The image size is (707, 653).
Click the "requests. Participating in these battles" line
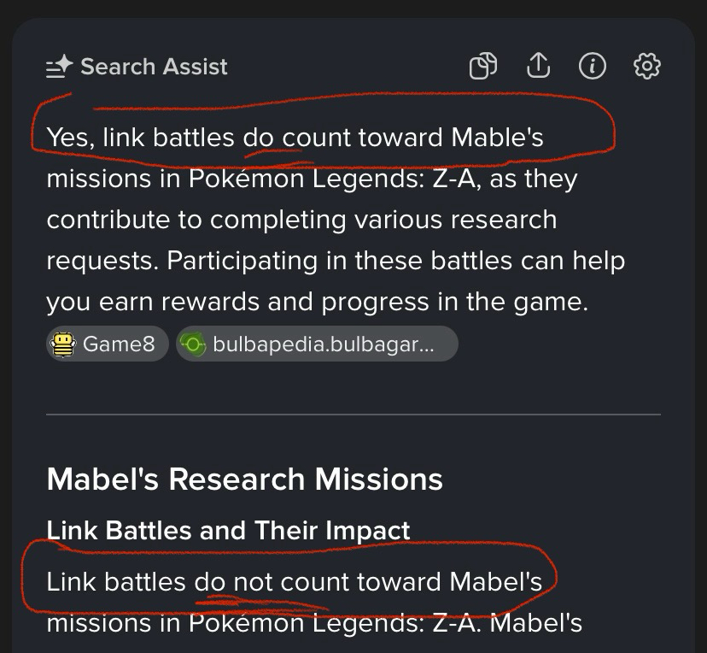tap(336, 261)
